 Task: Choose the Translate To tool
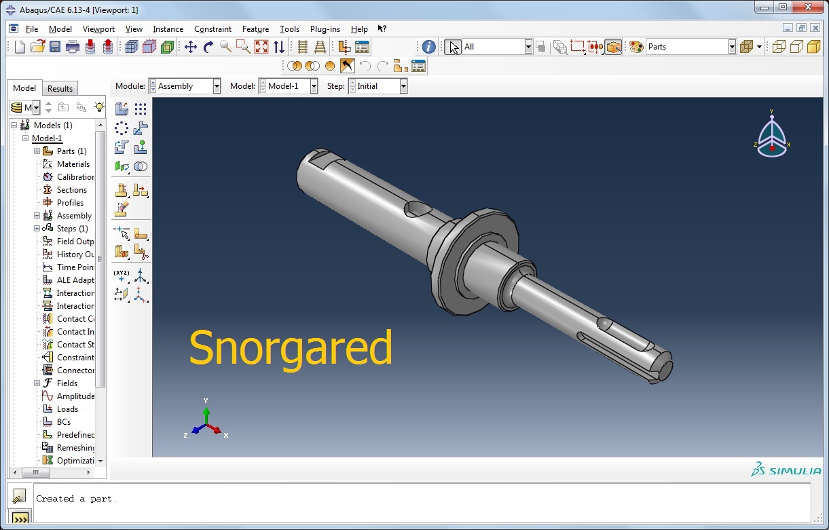pos(141,147)
